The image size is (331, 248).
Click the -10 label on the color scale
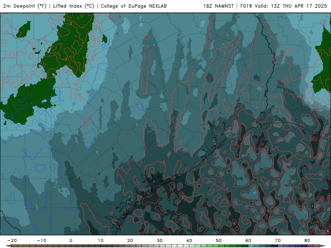coord(41,241)
